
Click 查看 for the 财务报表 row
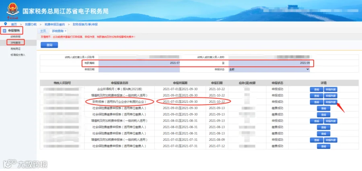317,102
